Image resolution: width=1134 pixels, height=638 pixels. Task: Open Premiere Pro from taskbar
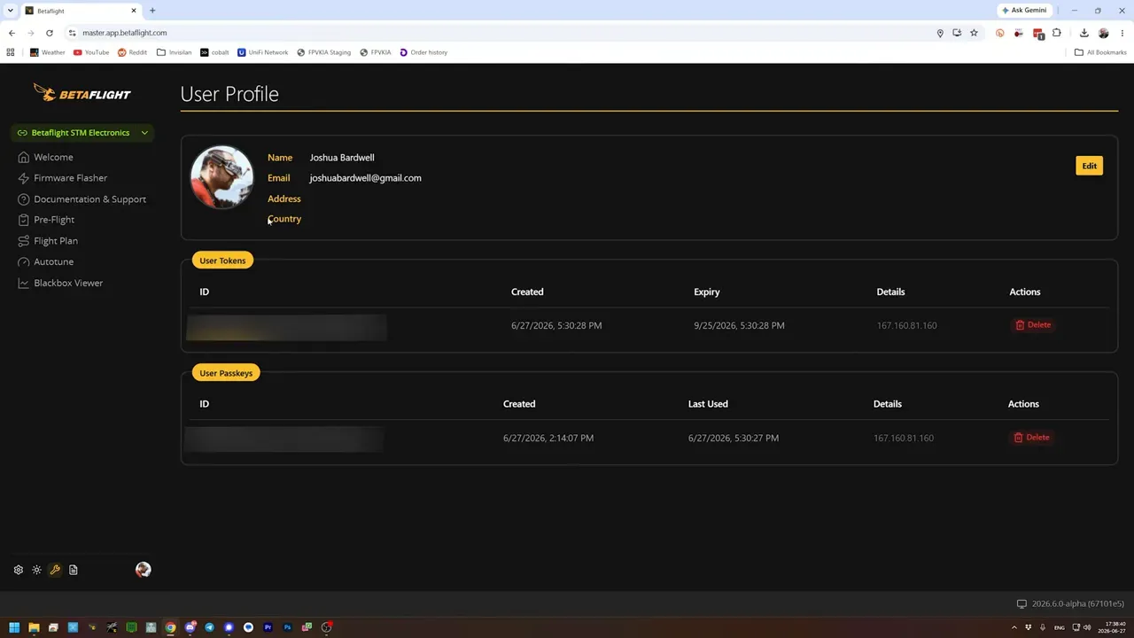[x=268, y=627]
